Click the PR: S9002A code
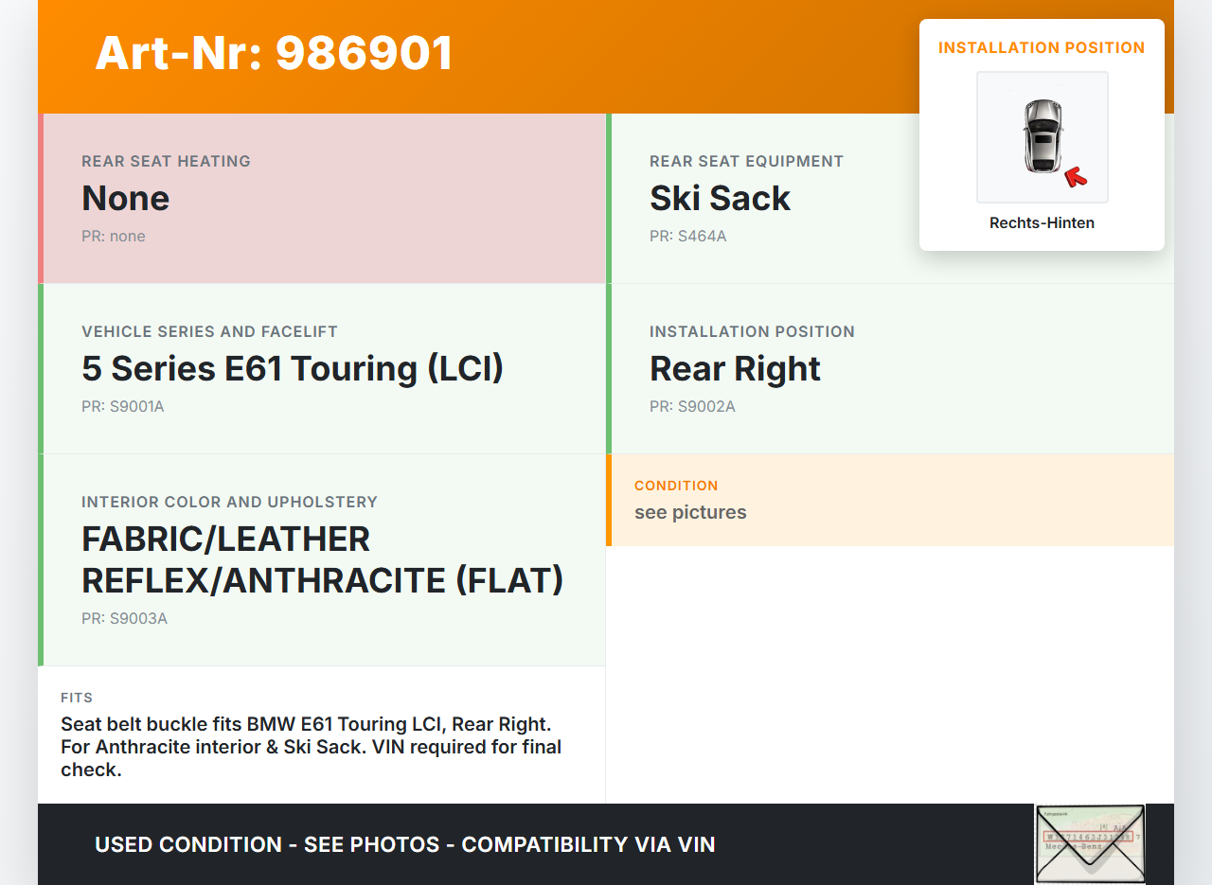 (x=692, y=406)
